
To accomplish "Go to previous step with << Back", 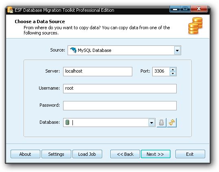I will click(125, 154).
